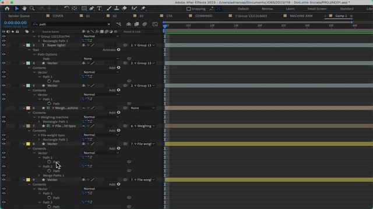Select the Selection arrow tool
The height and width of the screenshot is (209, 373).
pos(17,9)
